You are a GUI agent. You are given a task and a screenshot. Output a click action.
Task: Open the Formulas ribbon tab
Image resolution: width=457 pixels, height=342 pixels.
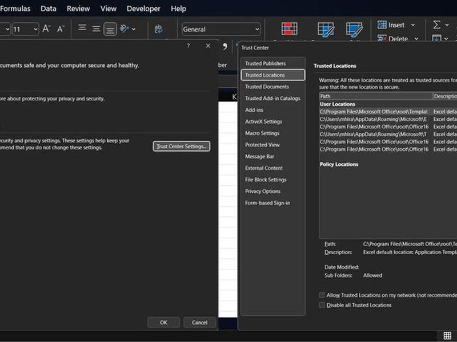[x=15, y=9]
